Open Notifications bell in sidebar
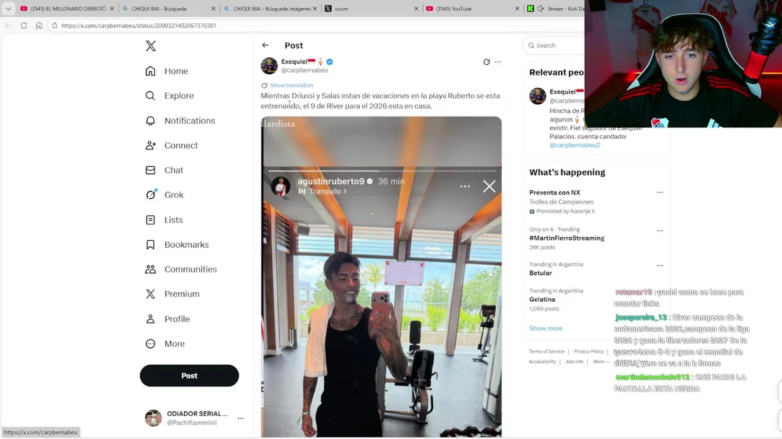Screen dimensions: 782x439 150,121
